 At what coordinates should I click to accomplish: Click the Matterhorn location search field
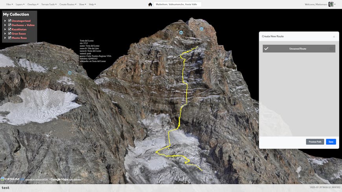178,4
